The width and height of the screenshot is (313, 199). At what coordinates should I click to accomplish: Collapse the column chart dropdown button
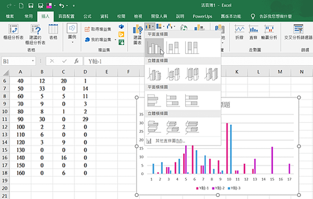point(150,26)
